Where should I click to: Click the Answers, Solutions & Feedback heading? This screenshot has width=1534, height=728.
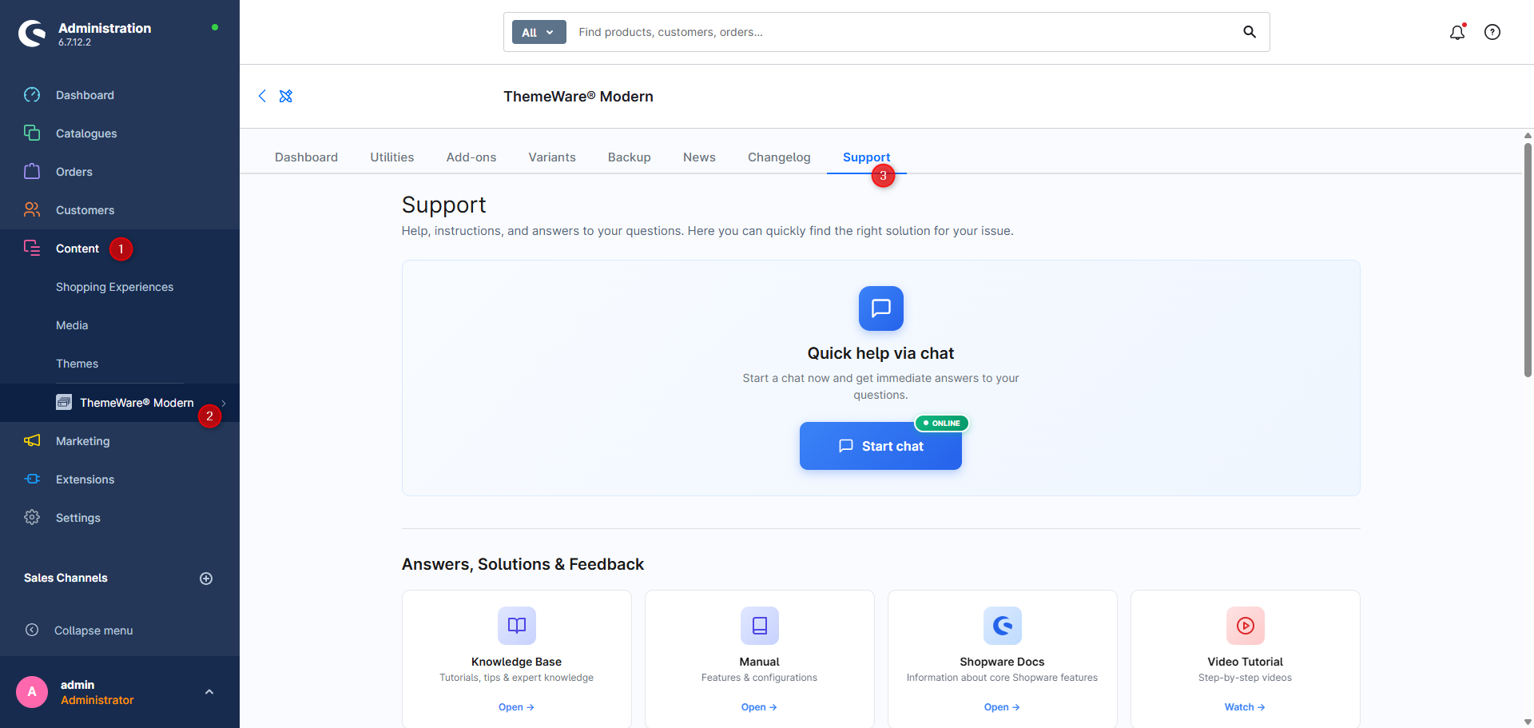pyautogui.click(x=523, y=564)
